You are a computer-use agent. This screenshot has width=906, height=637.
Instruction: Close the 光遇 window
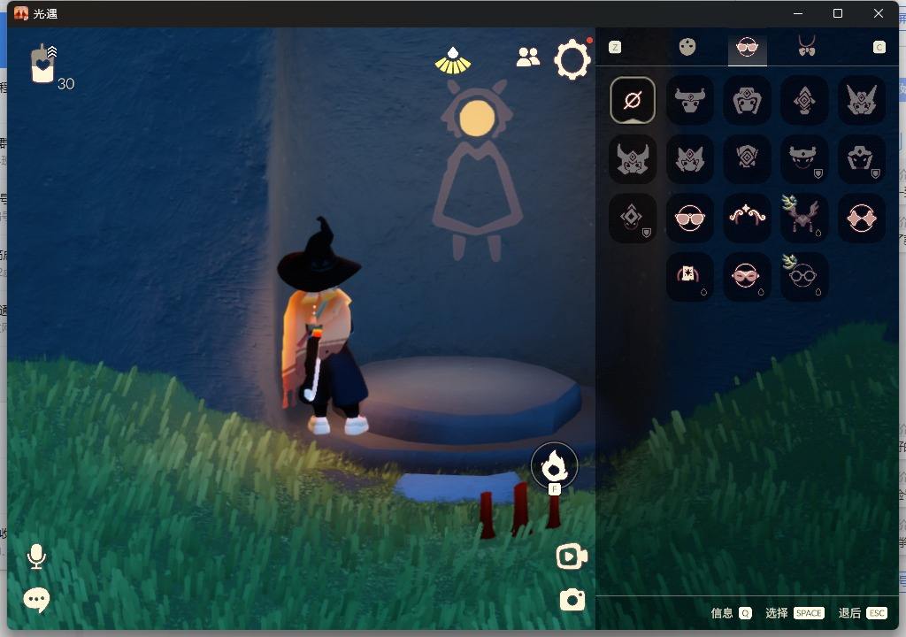click(x=879, y=13)
